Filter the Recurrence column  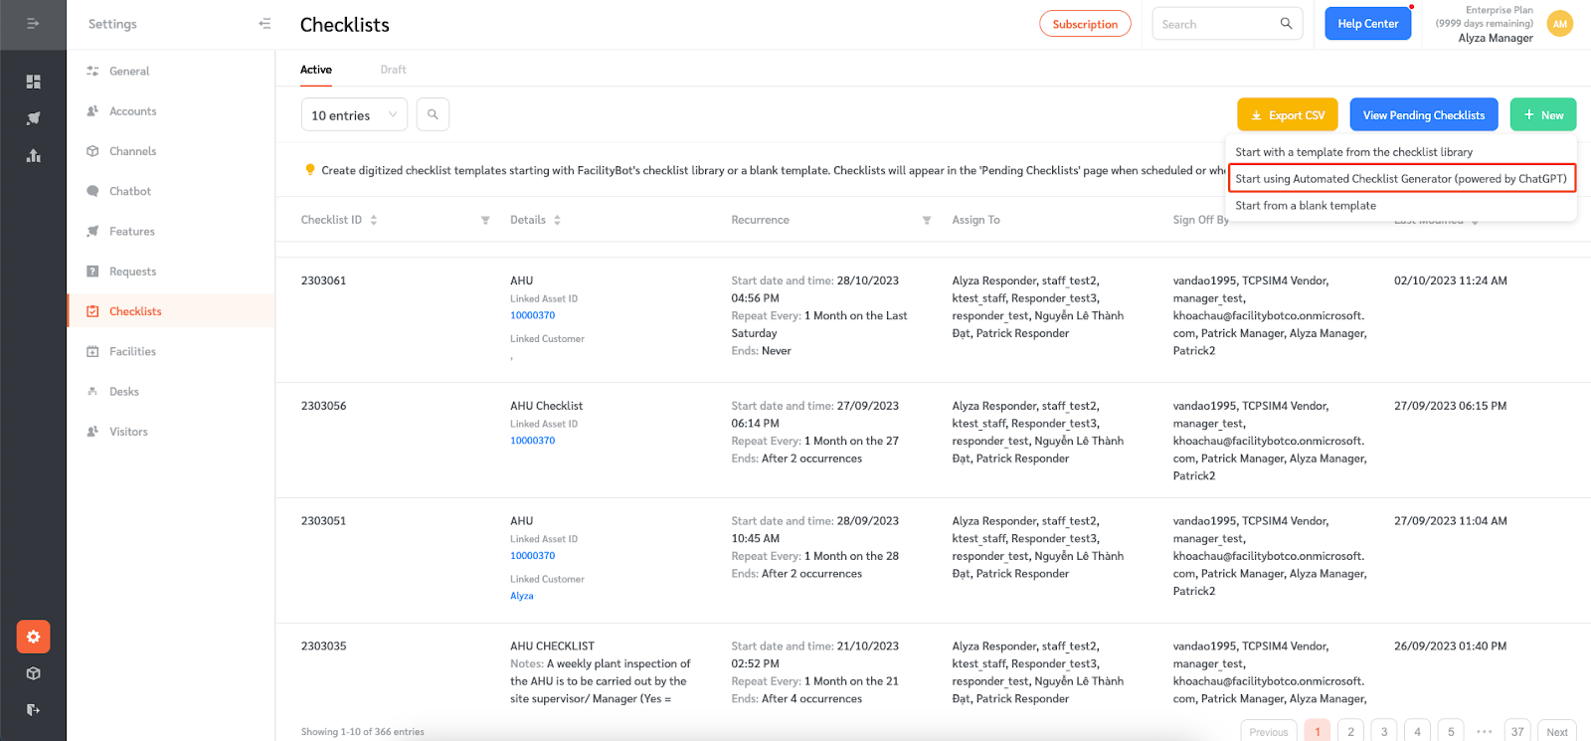point(927,220)
